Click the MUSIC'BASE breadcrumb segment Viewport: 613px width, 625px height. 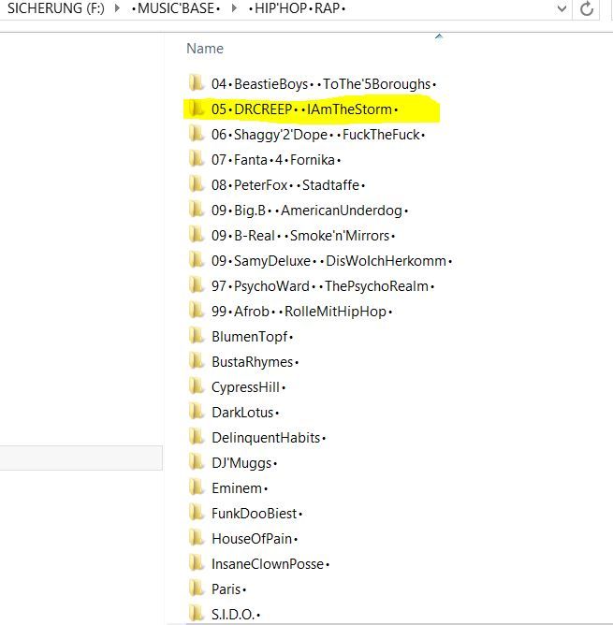(x=176, y=8)
